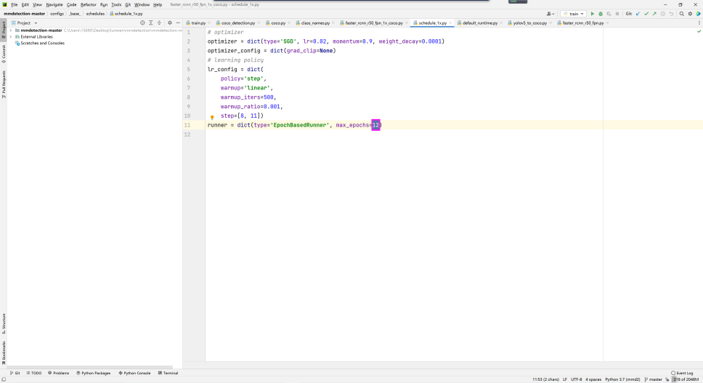Open the editor tabs overflow menu
Viewport: 703px width, 383px height.
[x=699, y=23]
